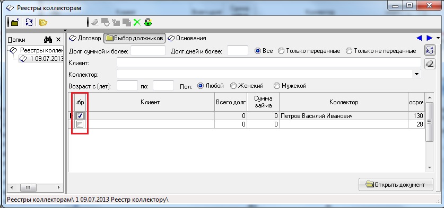
Task: Click the grey overlapping squares copy icon
Action: tap(127, 22)
